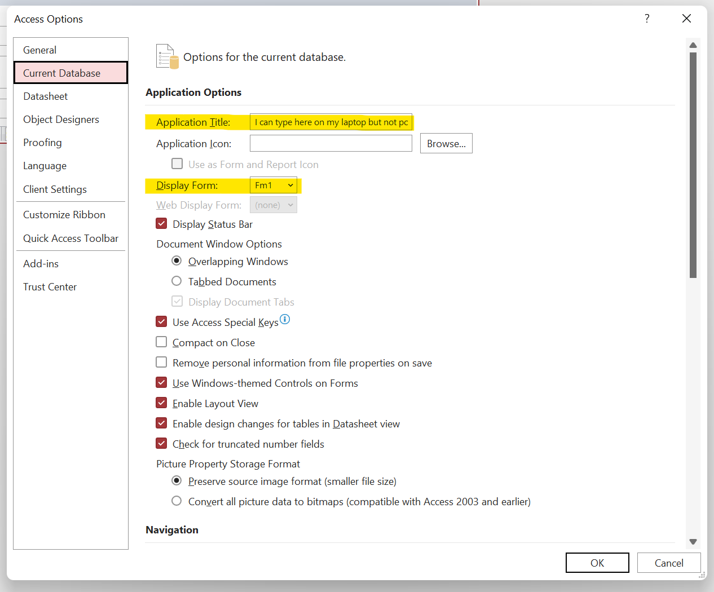
Task: Click into the Application Title text field
Action: click(x=331, y=122)
